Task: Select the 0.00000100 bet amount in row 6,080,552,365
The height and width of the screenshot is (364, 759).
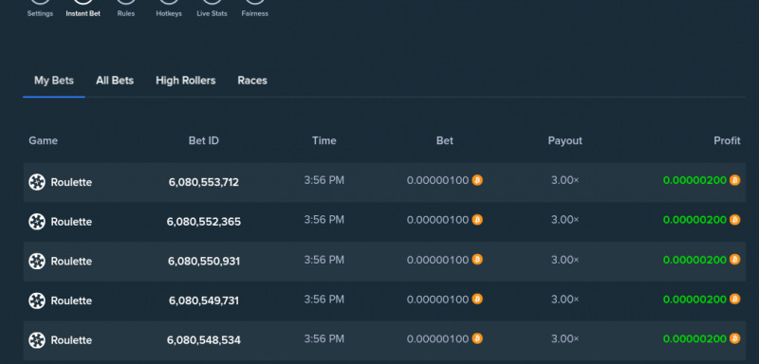Action: click(437, 220)
